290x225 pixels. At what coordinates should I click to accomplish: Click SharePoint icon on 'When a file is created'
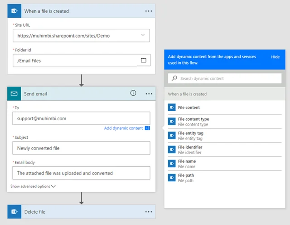tap(14, 11)
